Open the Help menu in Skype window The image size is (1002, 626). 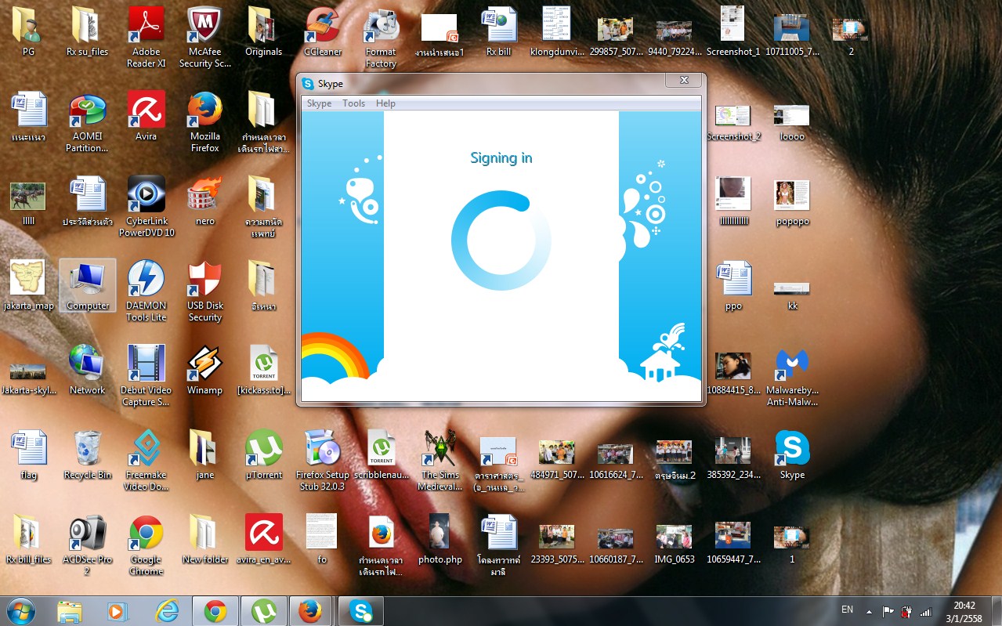coord(385,103)
